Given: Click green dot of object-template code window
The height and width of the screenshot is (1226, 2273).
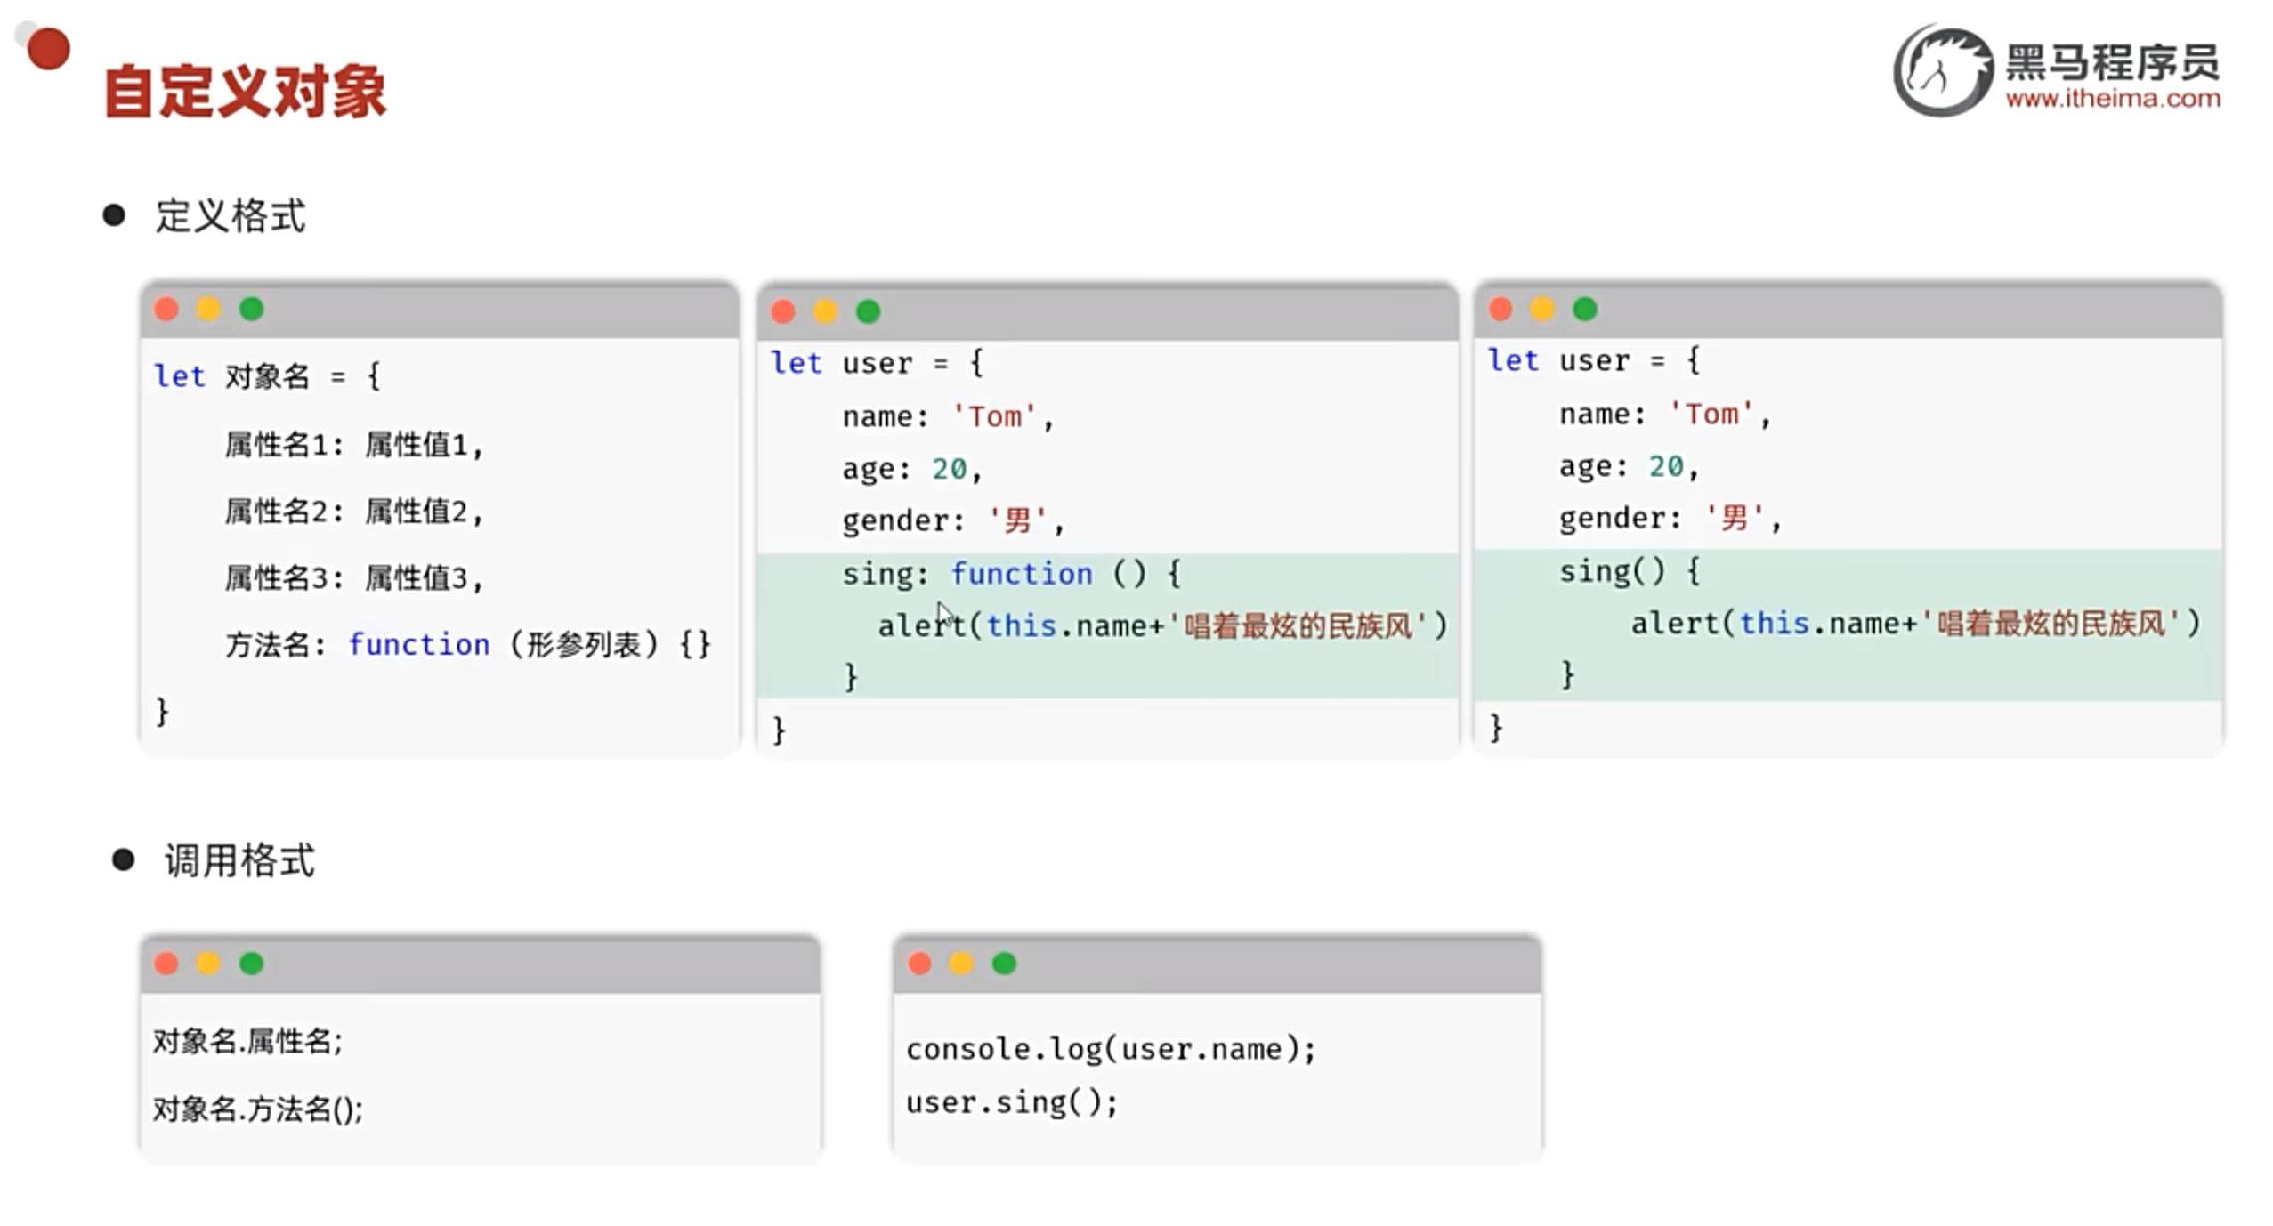Looking at the screenshot, I should (252, 309).
